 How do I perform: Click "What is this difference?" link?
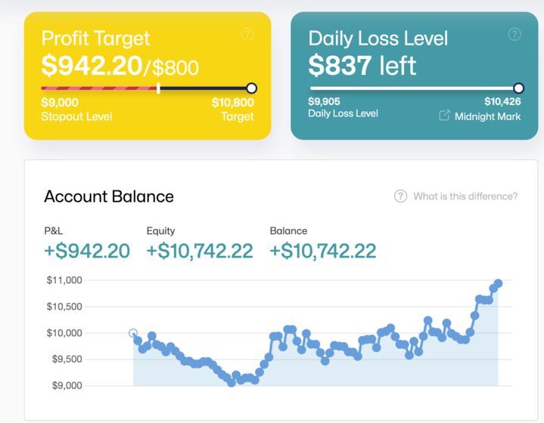(465, 196)
